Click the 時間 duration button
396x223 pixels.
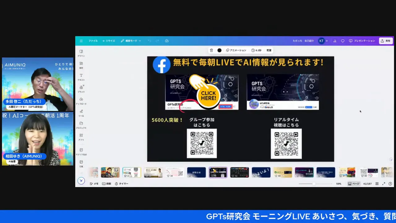click(106, 184)
